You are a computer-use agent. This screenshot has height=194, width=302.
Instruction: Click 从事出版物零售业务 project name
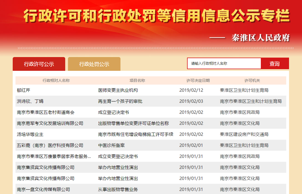pyautogui.click(x=118, y=190)
